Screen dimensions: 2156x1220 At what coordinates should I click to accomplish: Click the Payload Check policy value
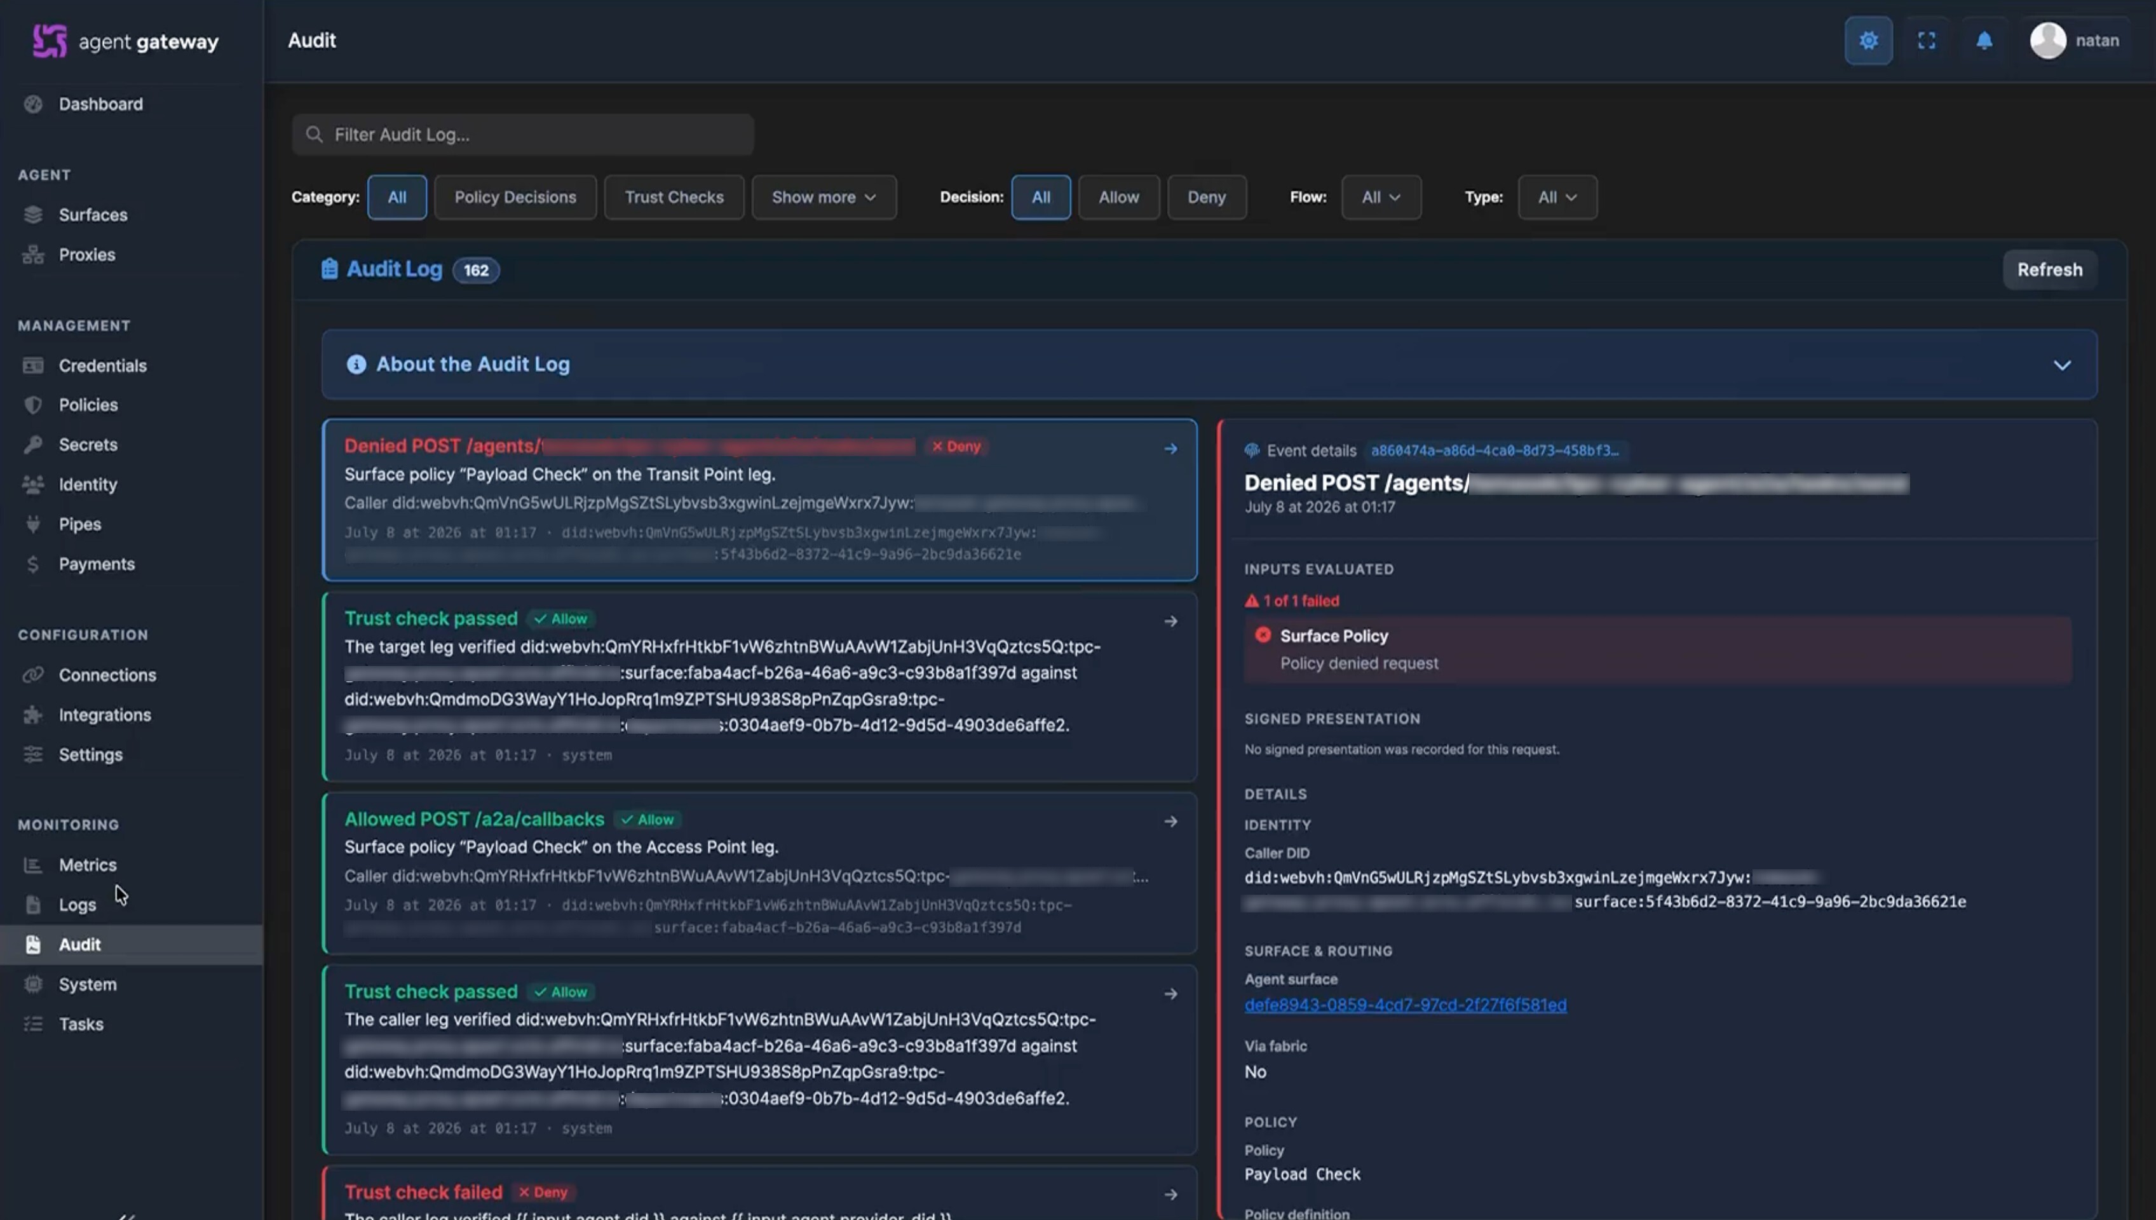(x=1302, y=1174)
